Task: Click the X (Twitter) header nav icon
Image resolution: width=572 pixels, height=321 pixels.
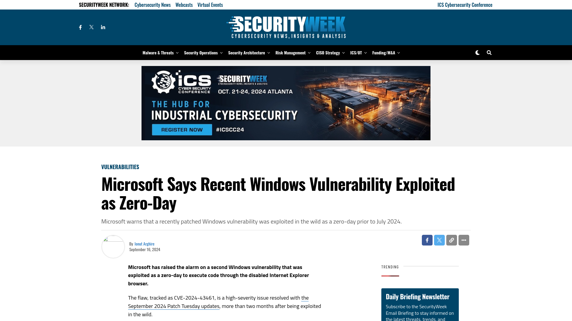Action: pyautogui.click(x=91, y=27)
